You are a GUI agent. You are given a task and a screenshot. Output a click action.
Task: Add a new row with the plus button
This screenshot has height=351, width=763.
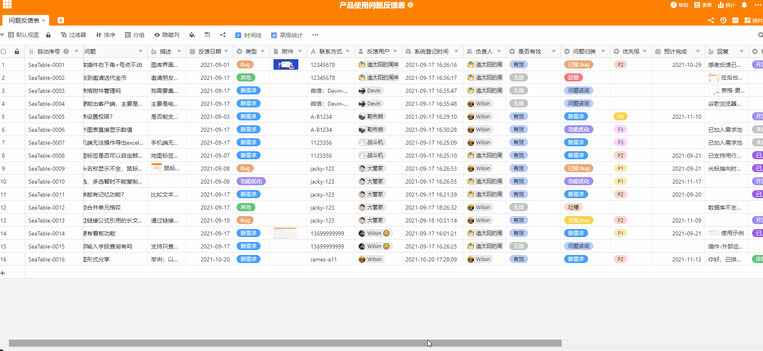(x=3, y=273)
